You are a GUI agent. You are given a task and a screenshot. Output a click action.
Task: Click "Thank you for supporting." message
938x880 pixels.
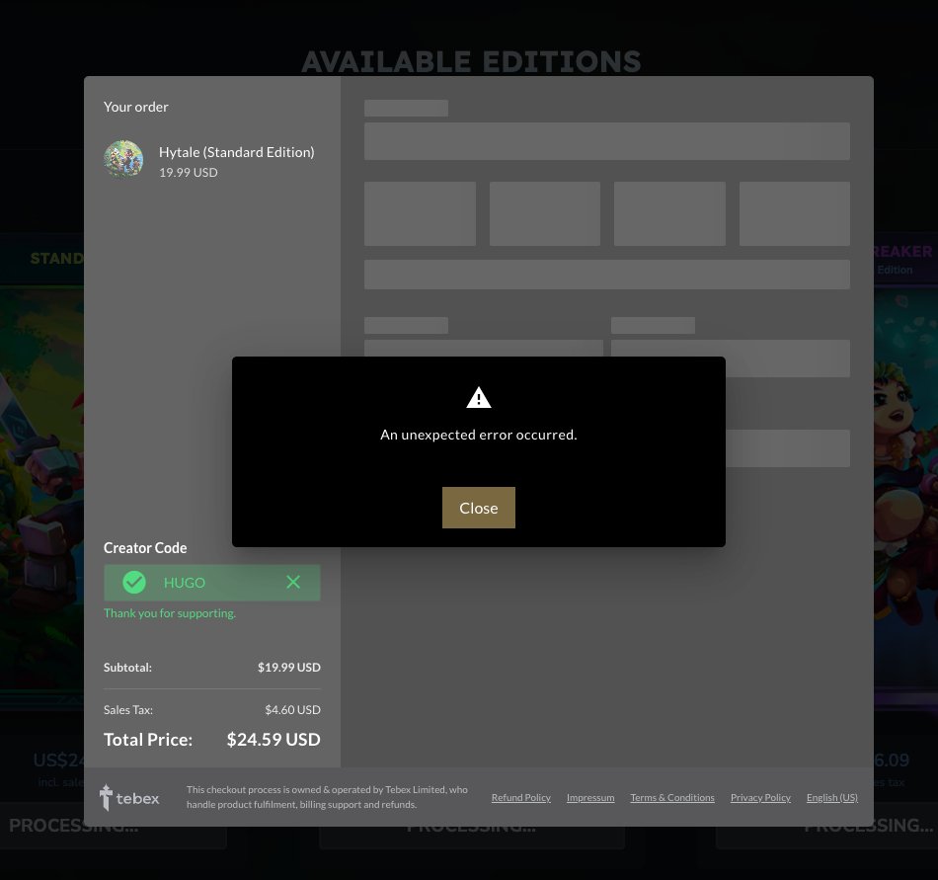[x=169, y=613]
